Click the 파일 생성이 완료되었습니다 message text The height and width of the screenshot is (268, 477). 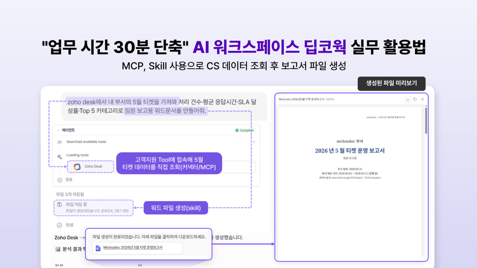[x=149, y=236]
